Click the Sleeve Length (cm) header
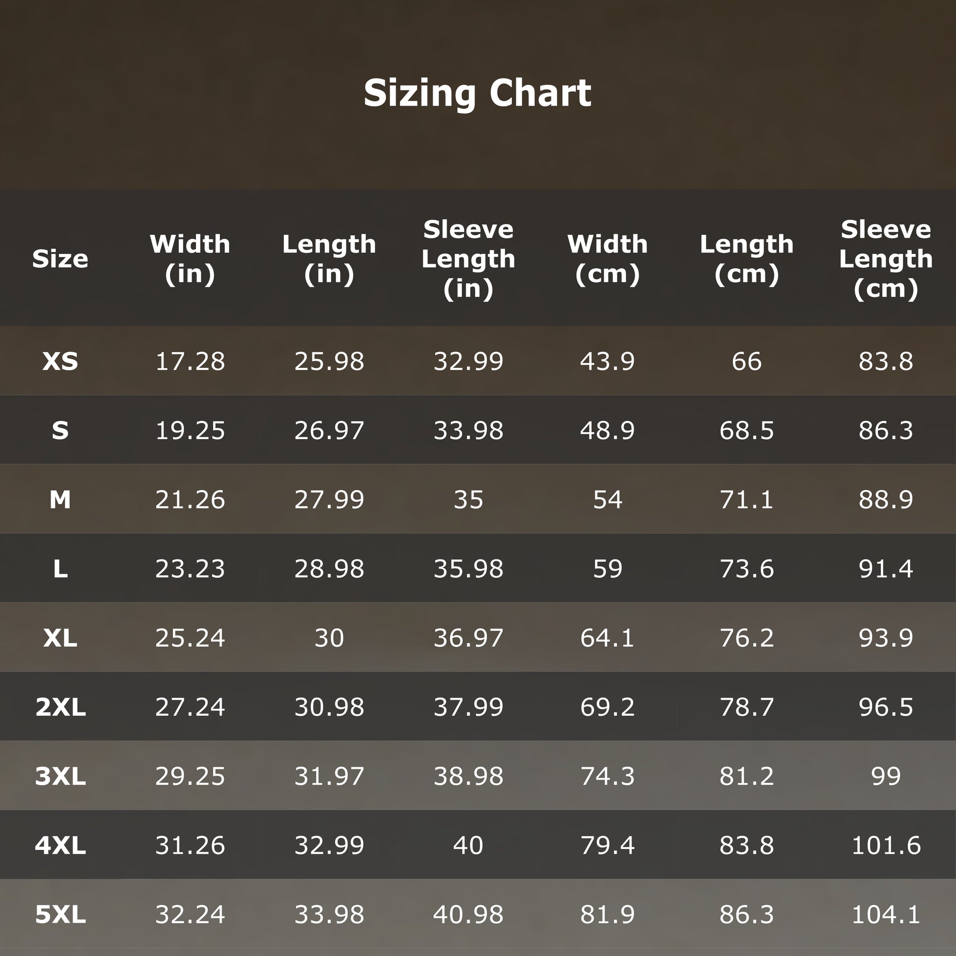This screenshot has height=956, width=956. [x=885, y=259]
